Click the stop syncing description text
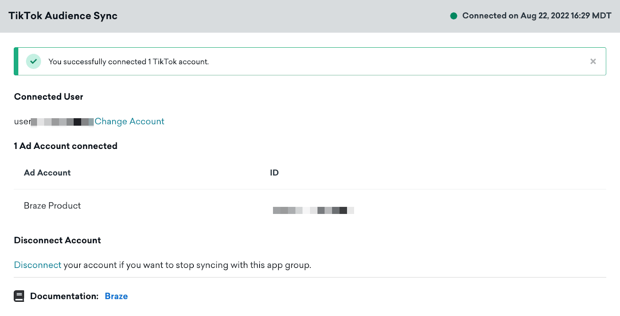Viewport: 620px width, 316px height. coord(187,265)
